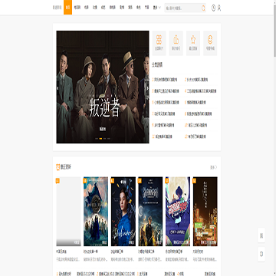Click the orange search magnifier icon
This screenshot has width=276, height=276.
pyautogui.click(x=203, y=8)
